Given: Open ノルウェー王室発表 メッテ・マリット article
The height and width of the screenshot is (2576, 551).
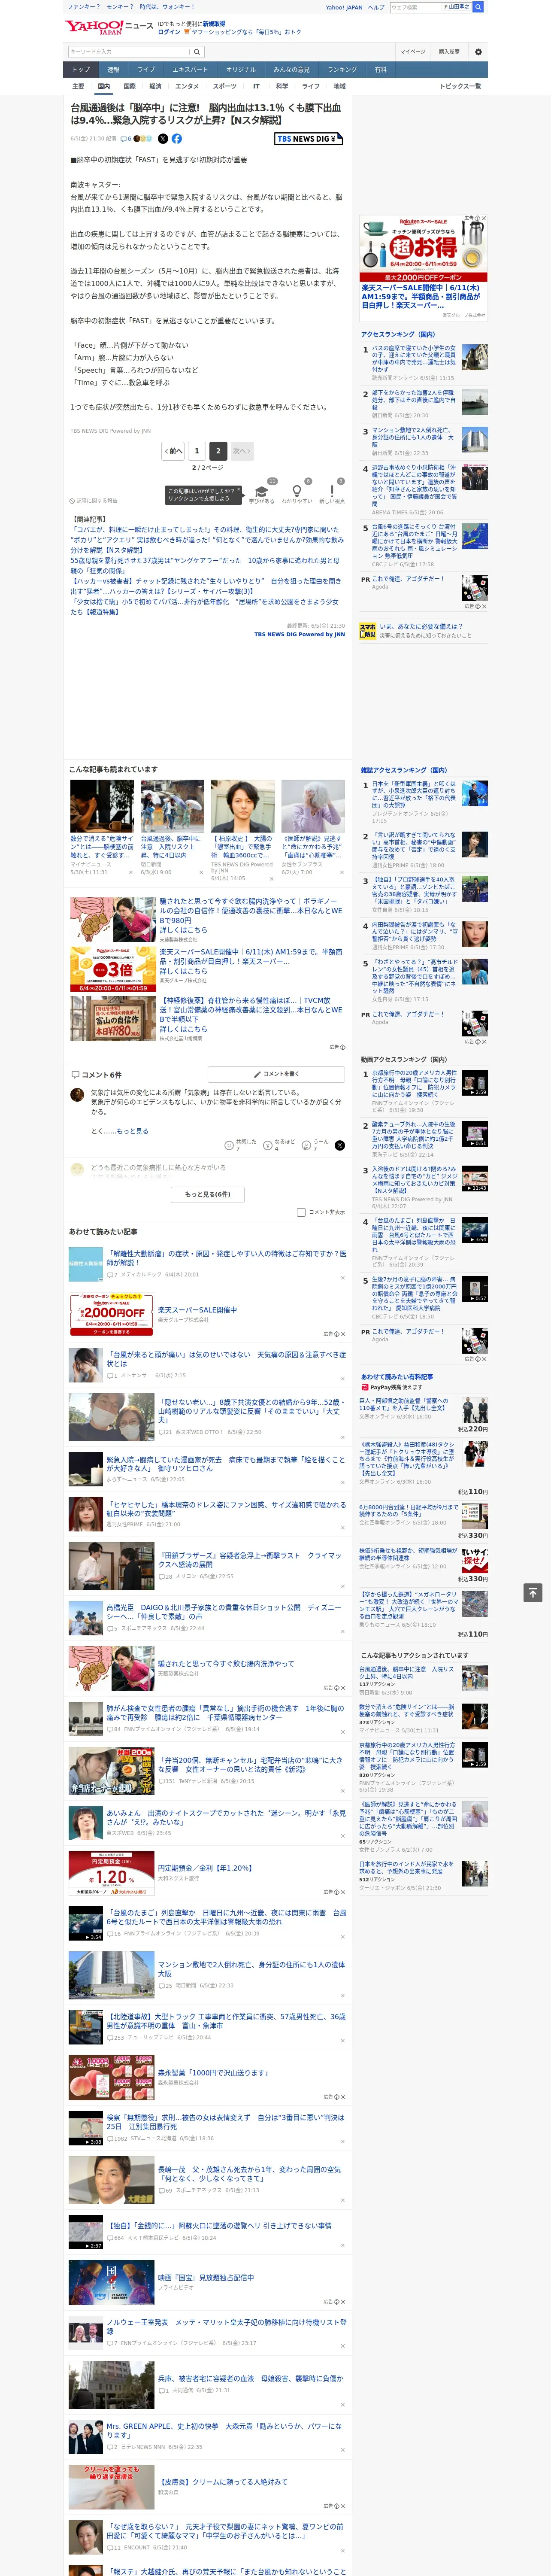Looking at the screenshot, I should coord(227,2326).
